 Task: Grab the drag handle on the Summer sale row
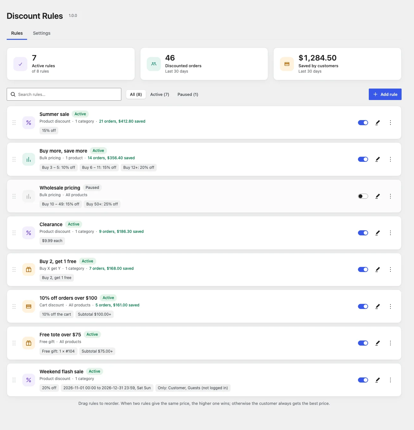click(x=14, y=123)
